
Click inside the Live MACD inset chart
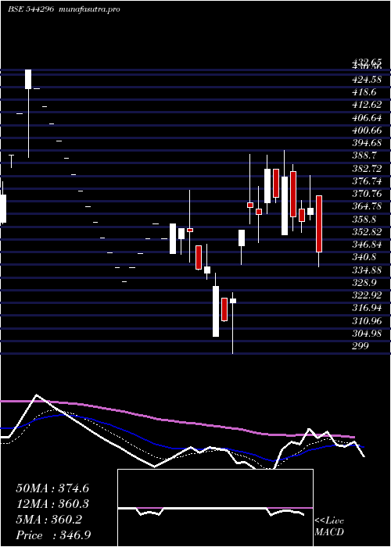point(215,508)
